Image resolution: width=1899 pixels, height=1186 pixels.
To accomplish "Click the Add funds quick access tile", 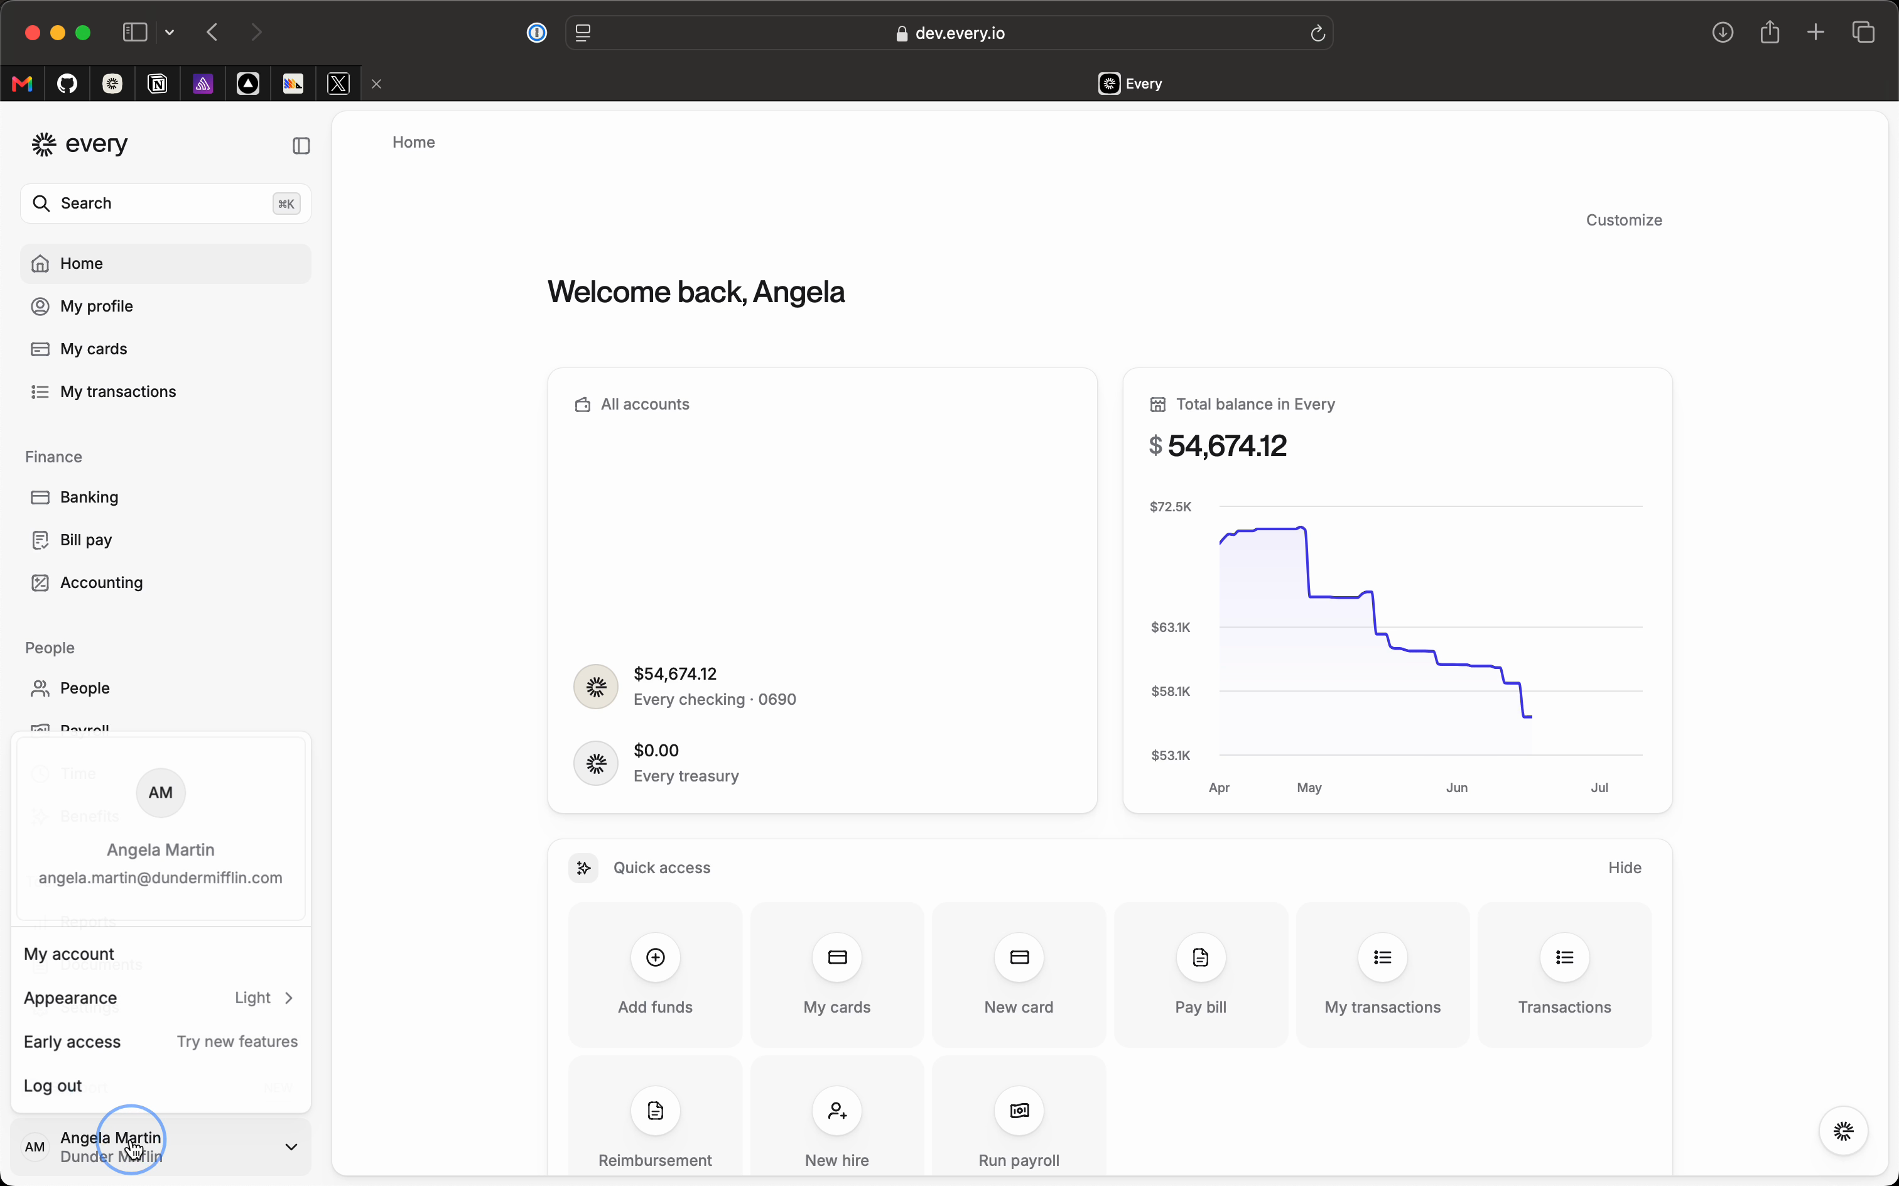I will point(656,975).
